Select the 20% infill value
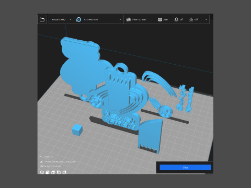251x188 pixels. (x=166, y=19)
